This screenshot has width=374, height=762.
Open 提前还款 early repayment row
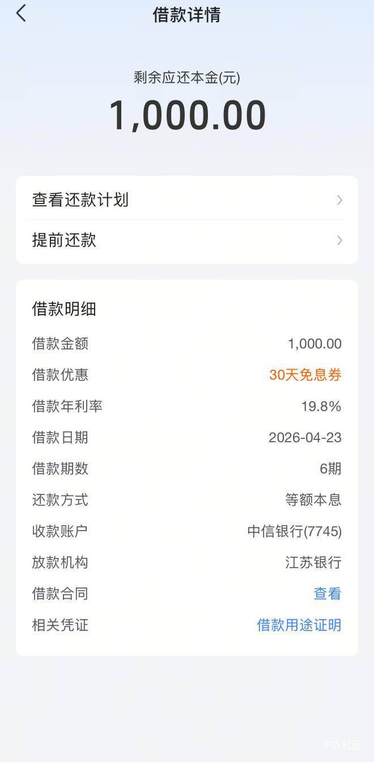click(x=64, y=240)
